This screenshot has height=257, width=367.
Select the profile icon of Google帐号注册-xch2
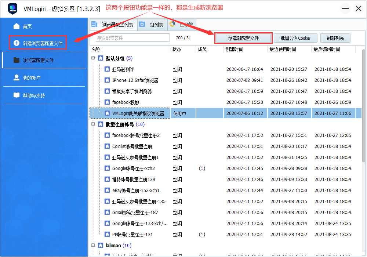[107, 168]
